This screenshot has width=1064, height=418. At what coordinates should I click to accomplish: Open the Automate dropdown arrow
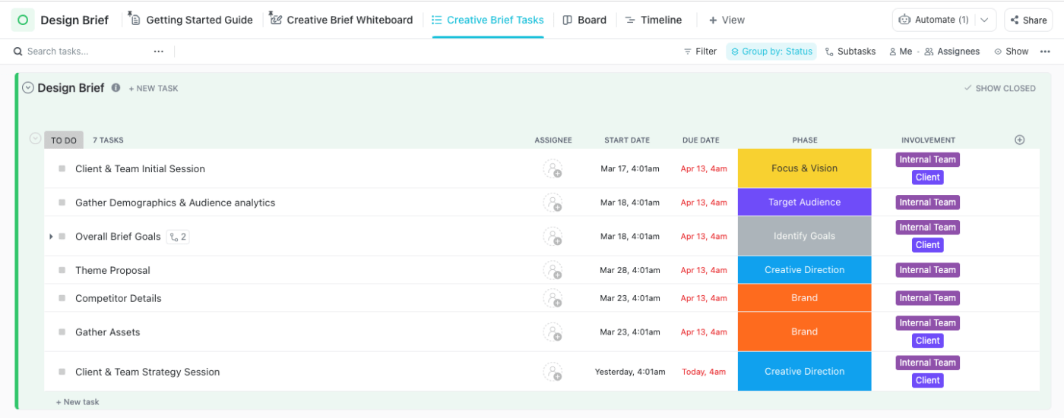pyautogui.click(x=985, y=20)
